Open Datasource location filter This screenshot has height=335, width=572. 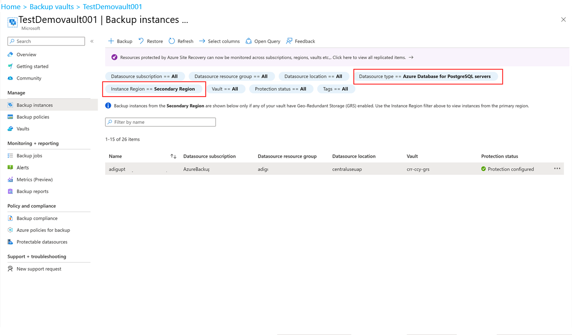313,77
